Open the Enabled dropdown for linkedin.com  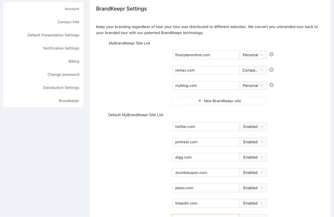(x=253, y=203)
